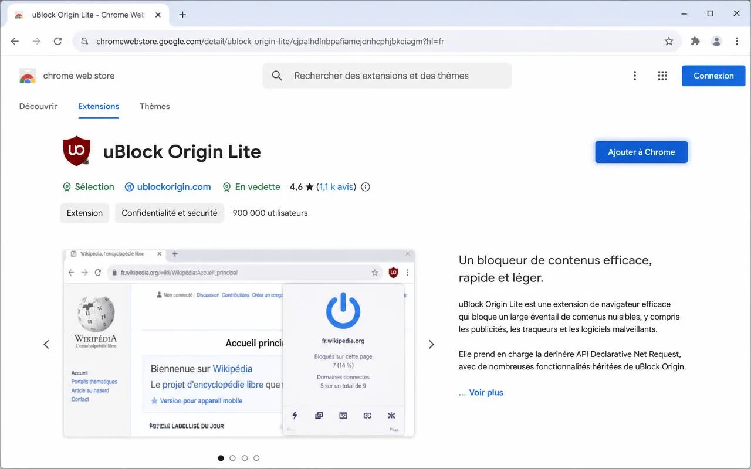751x469 pixels.
Task: Show the previous screenshot in carousel
Action: click(x=46, y=344)
